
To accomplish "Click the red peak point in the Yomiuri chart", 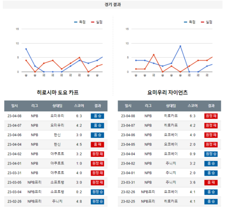I will (153, 55).
